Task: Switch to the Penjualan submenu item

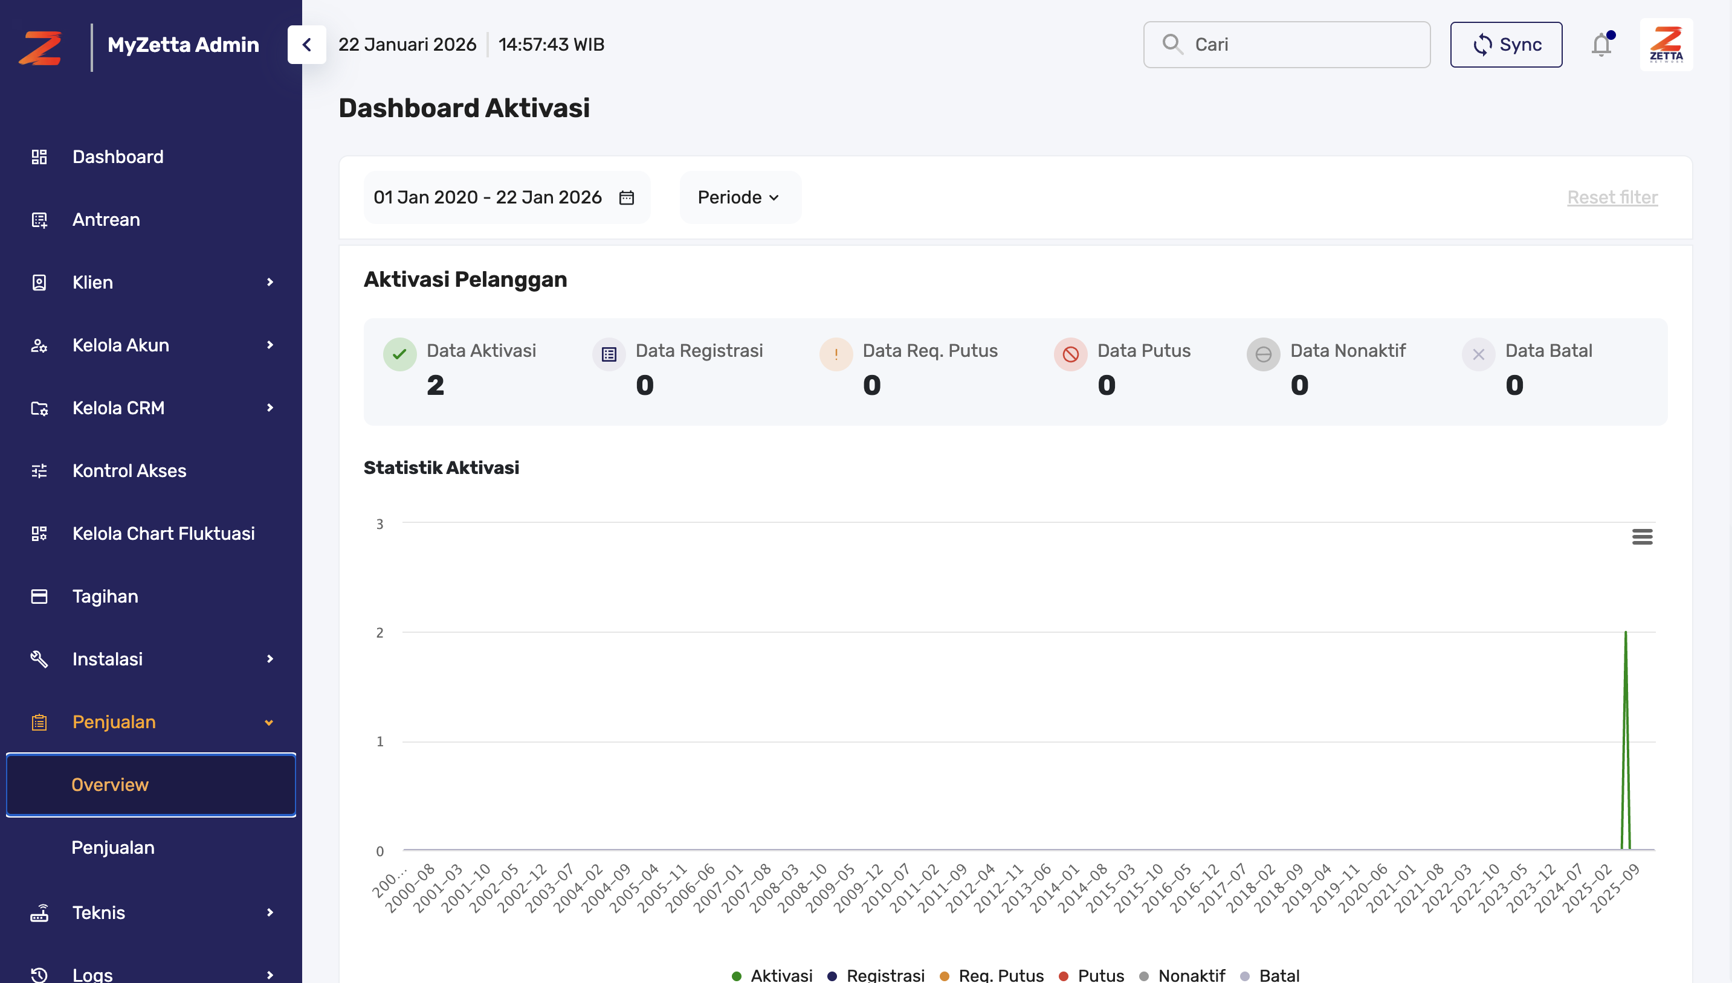Action: tap(112, 847)
